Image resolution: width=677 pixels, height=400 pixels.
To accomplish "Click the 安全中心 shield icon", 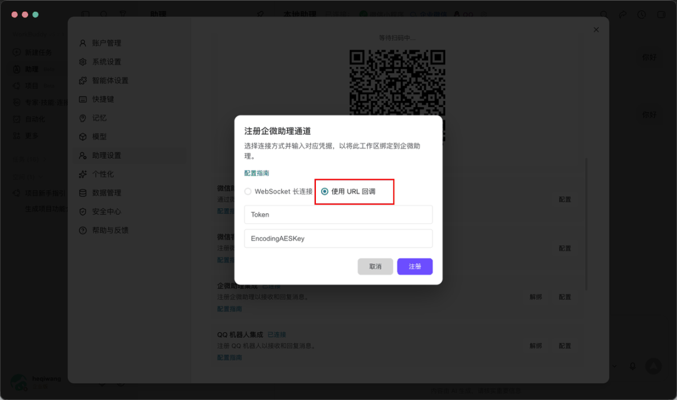I will tap(83, 212).
